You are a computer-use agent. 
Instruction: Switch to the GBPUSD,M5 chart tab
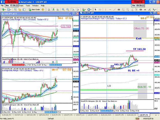click(x=31, y=115)
